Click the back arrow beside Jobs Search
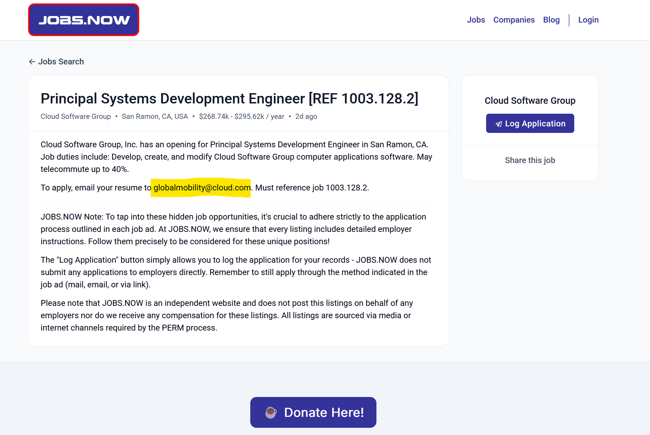Viewport: 650px width, 435px height. click(32, 62)
